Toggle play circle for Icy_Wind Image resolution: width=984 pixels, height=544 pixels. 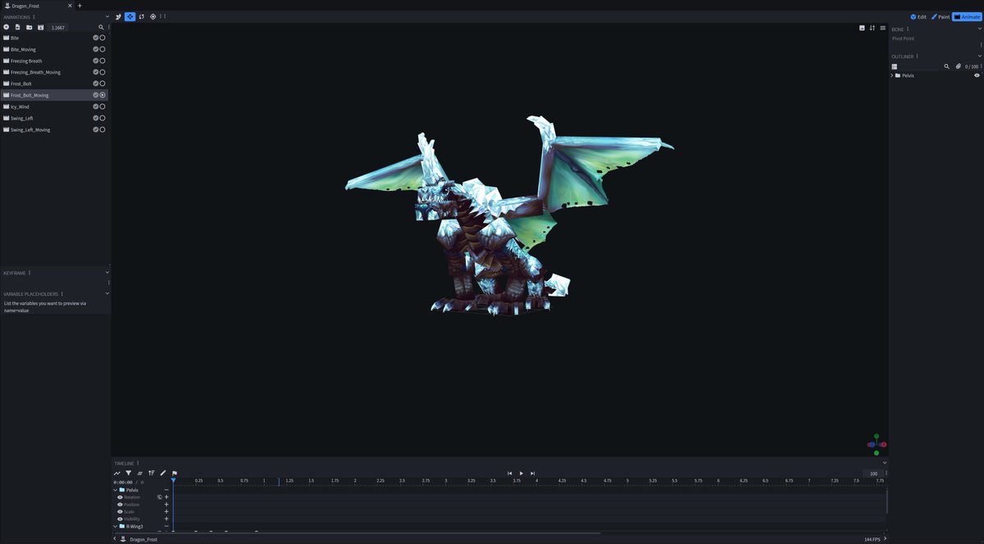pyautogui.click(x=102, y=107)
